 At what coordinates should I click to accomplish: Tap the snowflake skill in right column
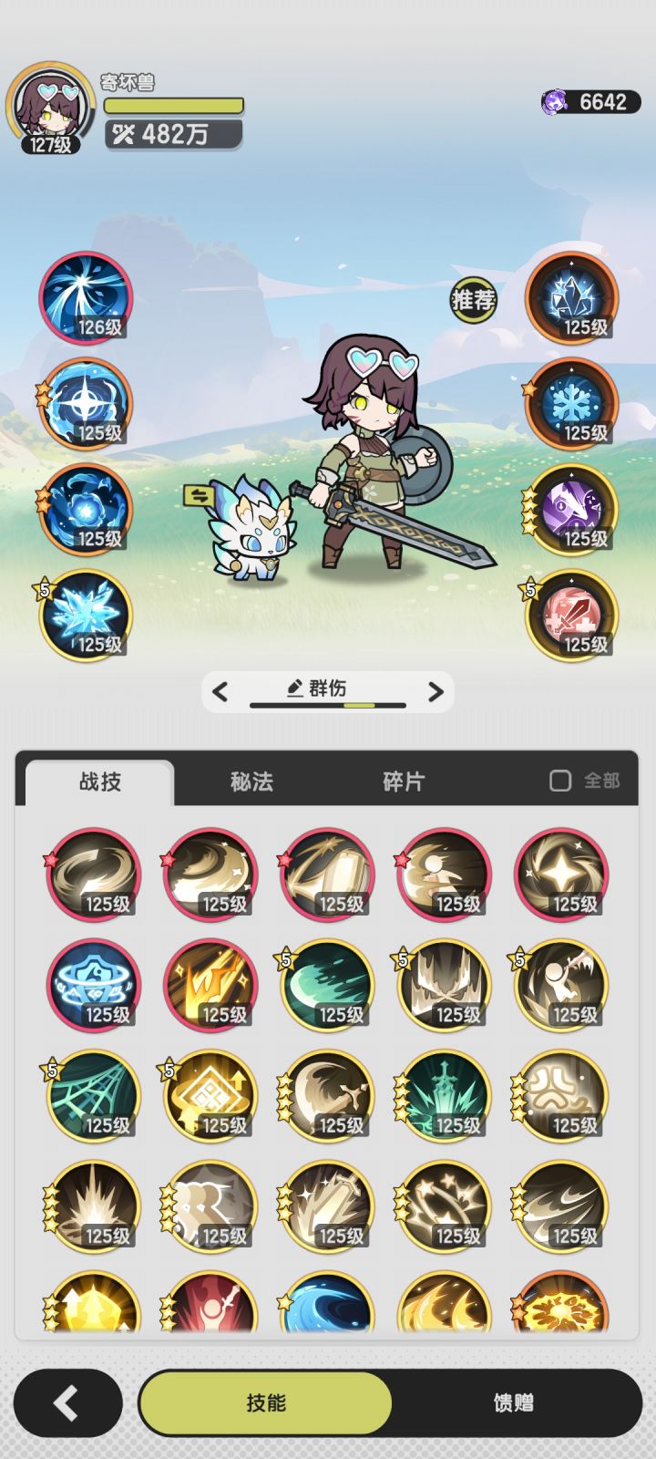click(572, 403)
